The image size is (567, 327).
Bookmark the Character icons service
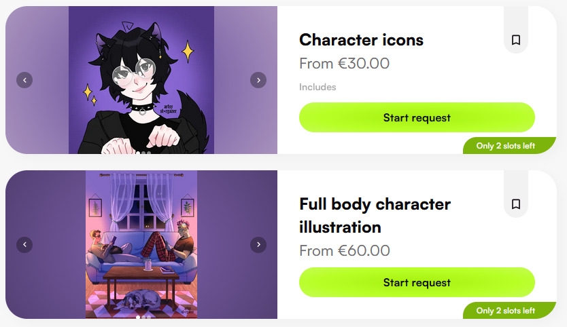tap(516, 41)
